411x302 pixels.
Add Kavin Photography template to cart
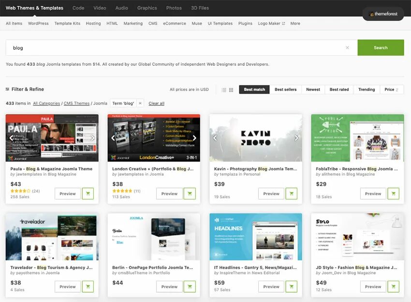coord(291,194)
